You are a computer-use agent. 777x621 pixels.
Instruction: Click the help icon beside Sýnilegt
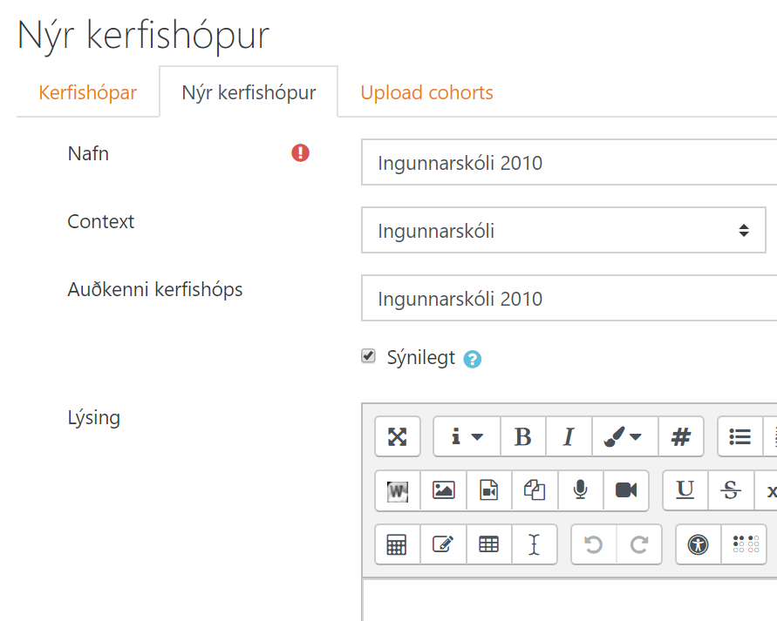coord(473,359)
